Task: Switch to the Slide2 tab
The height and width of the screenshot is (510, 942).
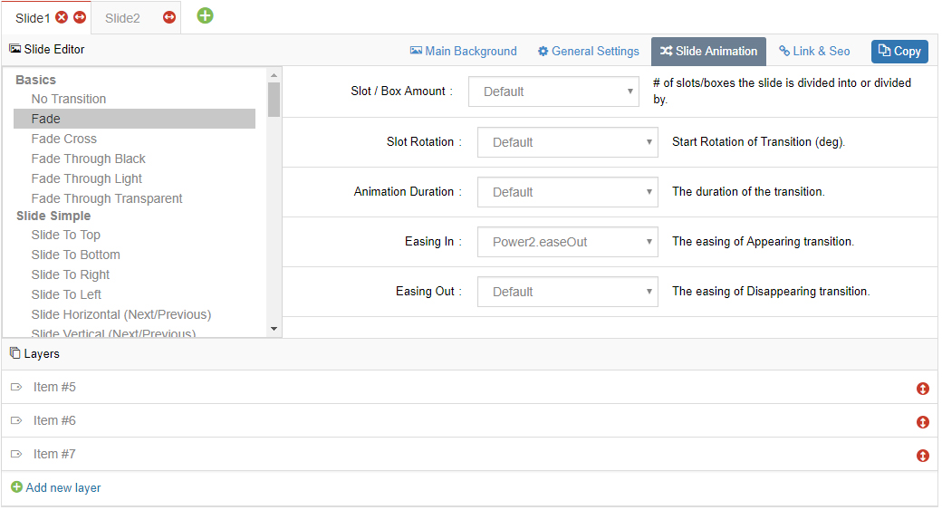Action: click(122, 19)
